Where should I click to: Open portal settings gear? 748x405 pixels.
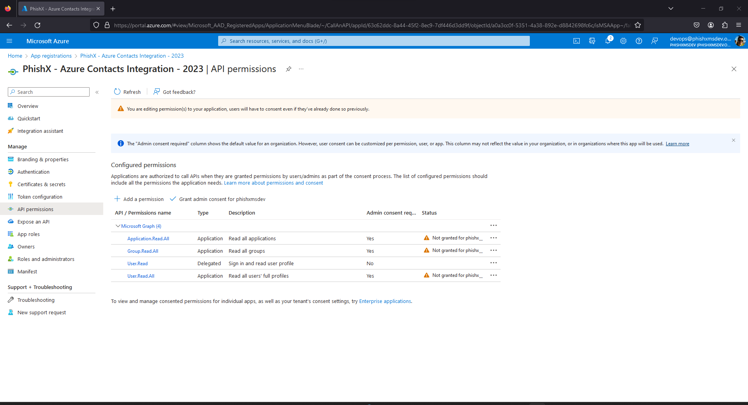tap(623, 41)
